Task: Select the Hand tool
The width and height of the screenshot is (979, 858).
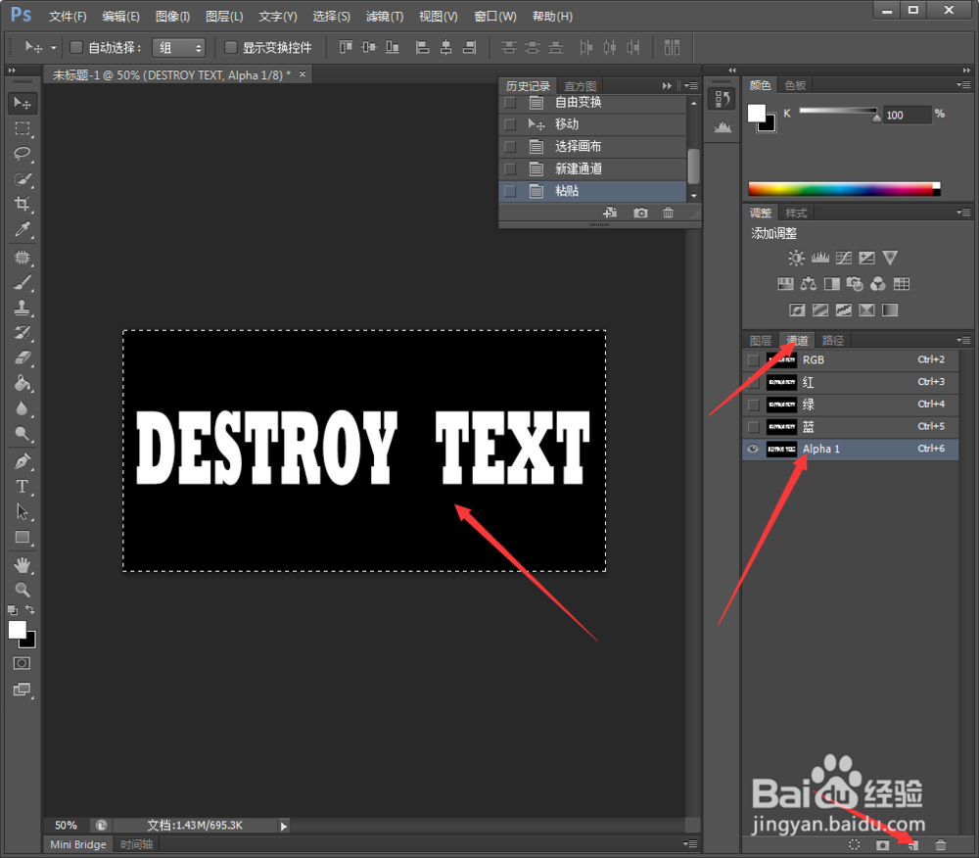Action: [x=23, y=565]
